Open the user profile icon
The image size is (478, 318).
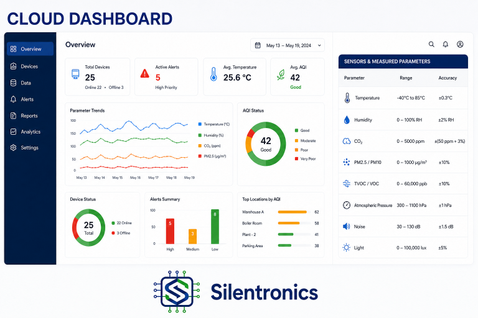point(460,45)
